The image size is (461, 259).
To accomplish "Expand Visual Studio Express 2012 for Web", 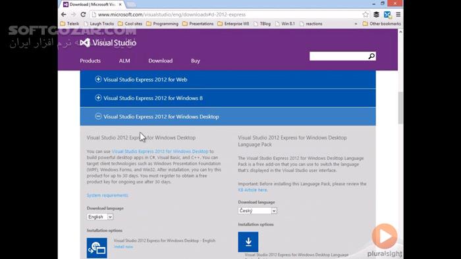I will click(228, 80).
